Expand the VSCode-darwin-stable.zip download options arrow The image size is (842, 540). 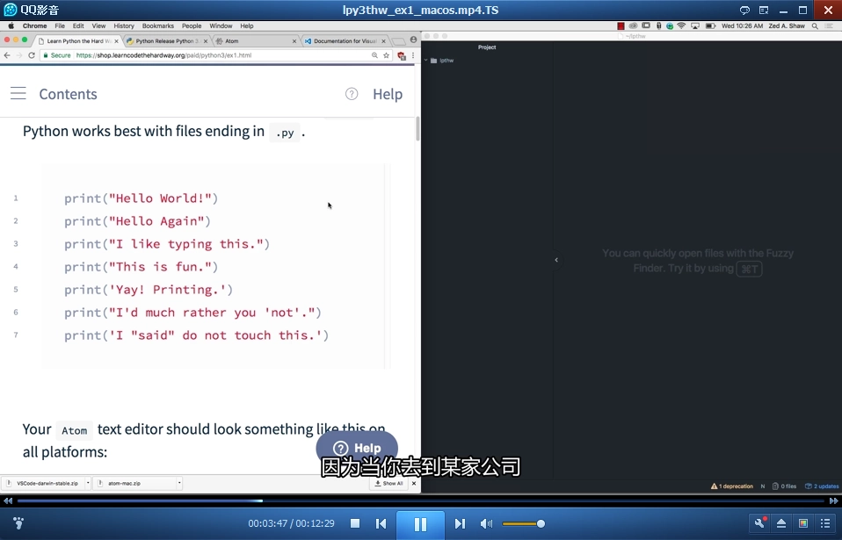pyautogui.click(x=89, y=484)
